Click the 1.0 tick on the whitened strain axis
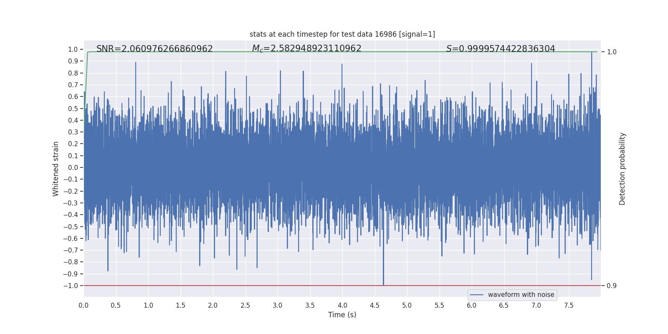The image size is (668, 334). pos(73,49)
